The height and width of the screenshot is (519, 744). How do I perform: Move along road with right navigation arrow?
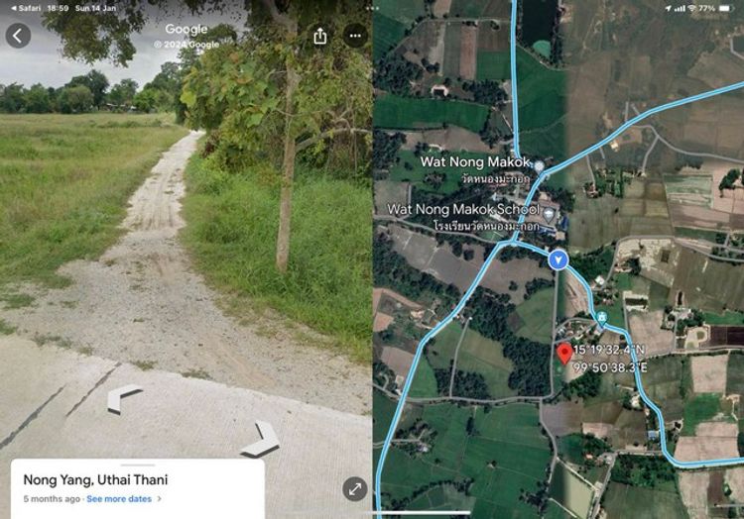(261, 440)
